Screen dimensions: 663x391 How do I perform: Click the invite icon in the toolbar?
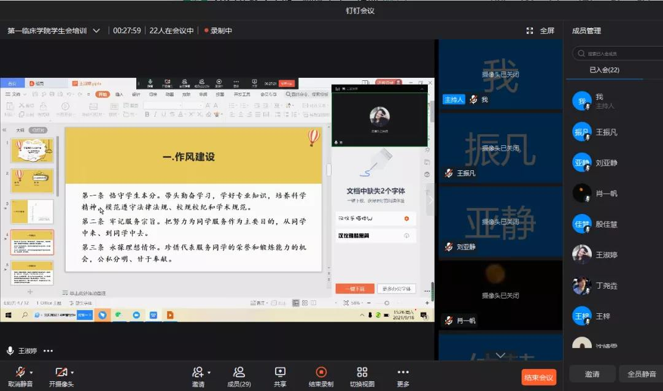pos(198,373)
